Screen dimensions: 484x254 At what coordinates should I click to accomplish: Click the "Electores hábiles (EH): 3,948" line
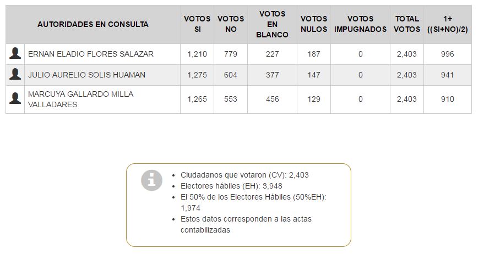point(231,186)
